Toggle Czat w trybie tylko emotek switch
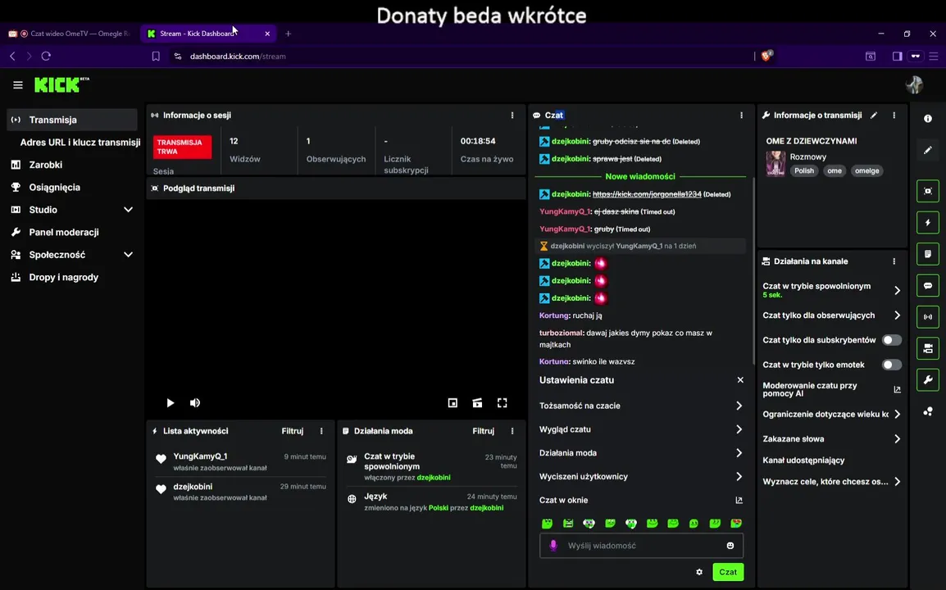946x590 pixels. pyautogui.click(x=892, y=365)
